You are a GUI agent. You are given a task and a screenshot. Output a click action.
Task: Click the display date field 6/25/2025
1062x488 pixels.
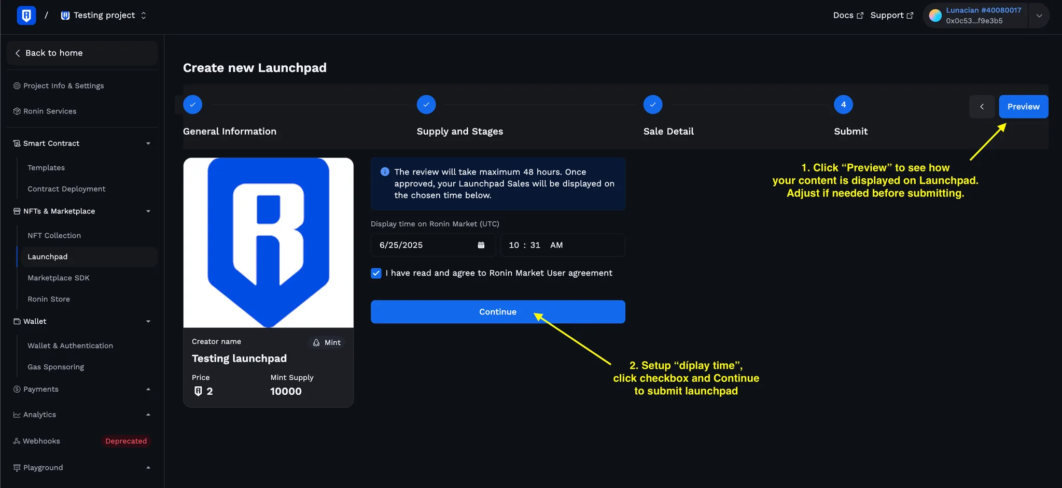pyautogui.click(x=433, y=245)
